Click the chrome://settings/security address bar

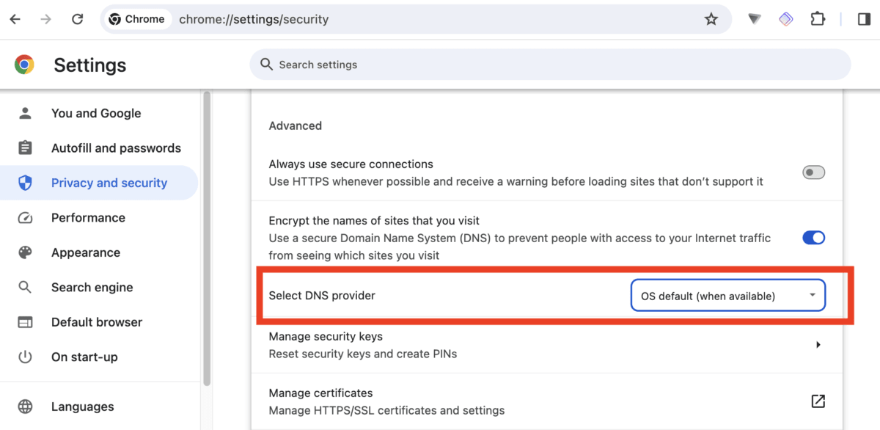tap(416, 20)
